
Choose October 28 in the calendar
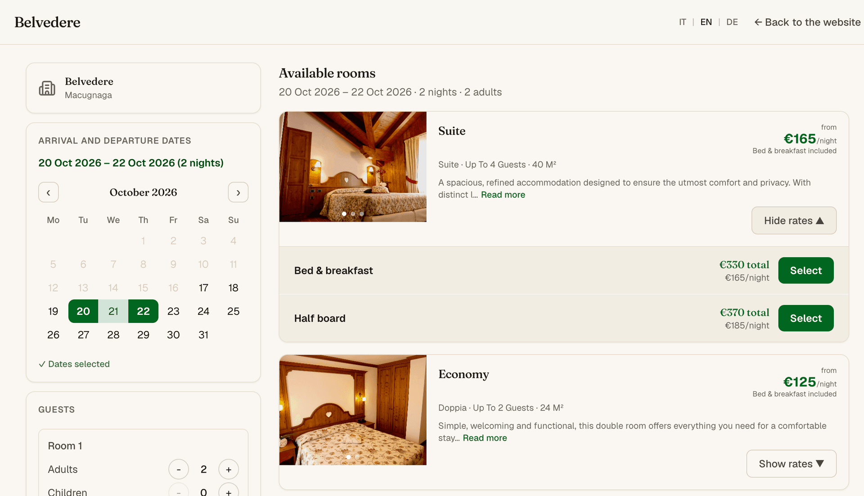click(x=113, y=335)
